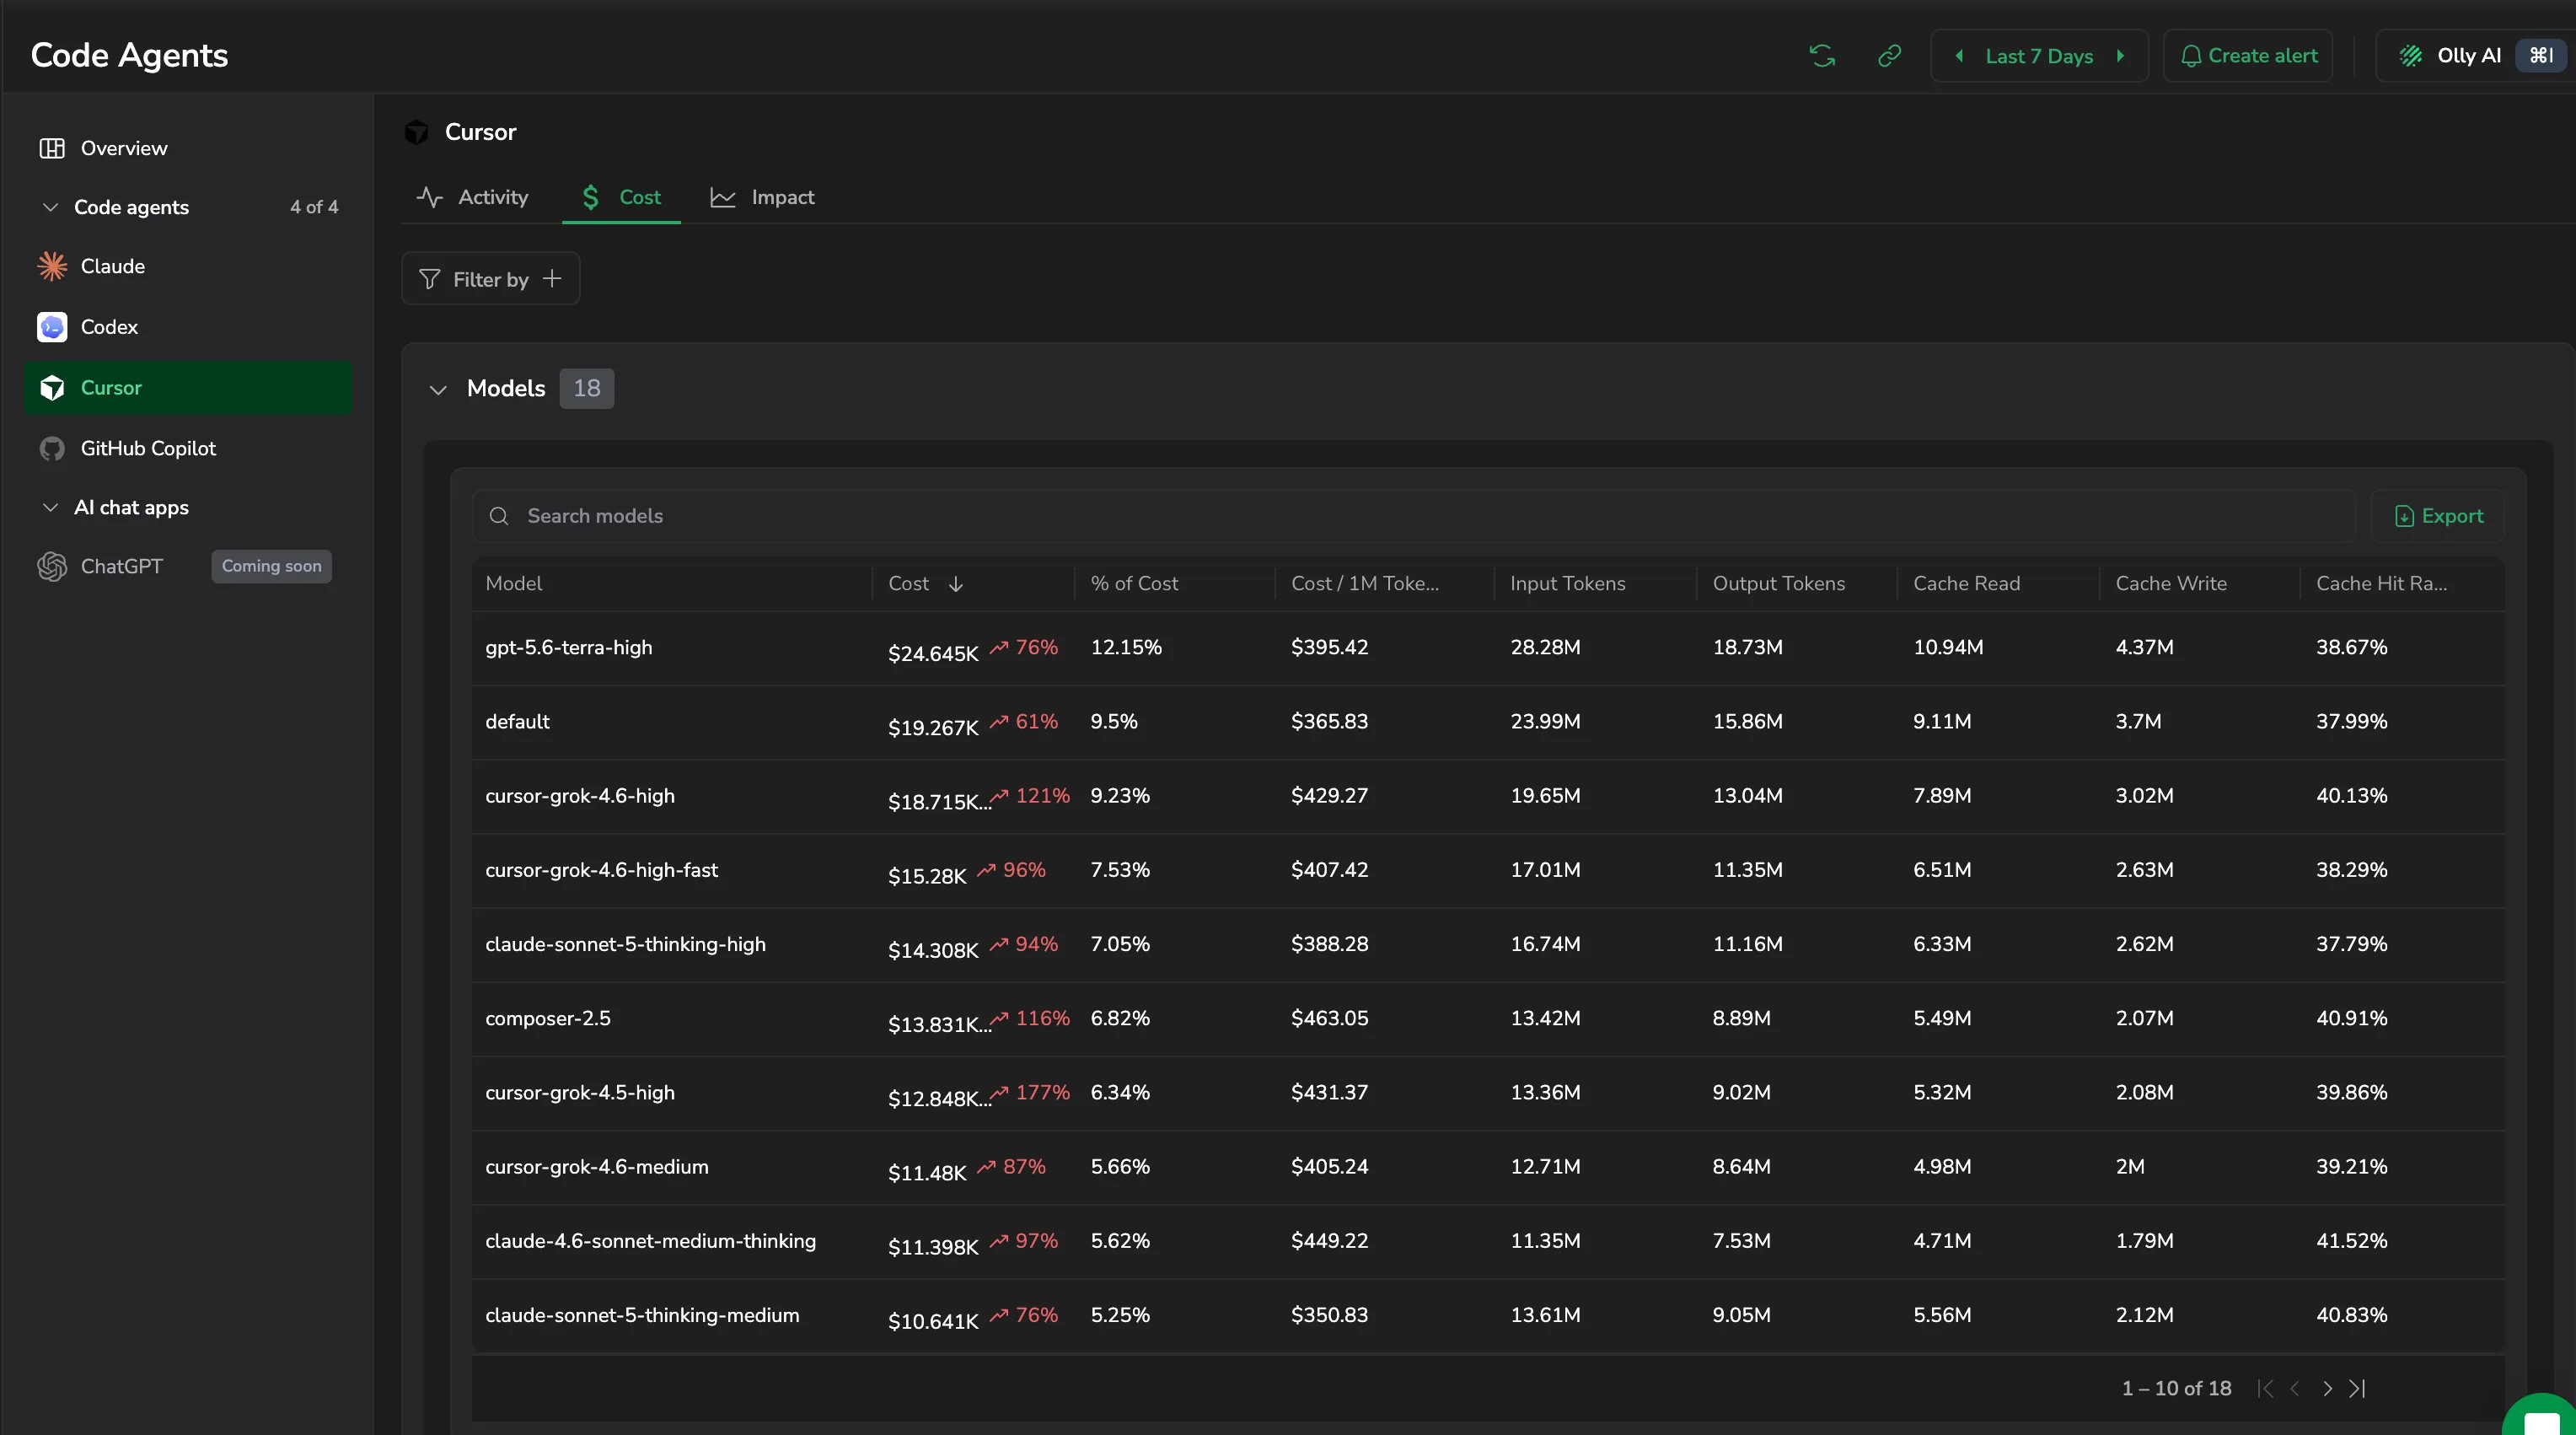The image size is (2576, 1435).
Task: Click the cursor-grok-4.5-high model name
Action: click(580, 1093)
